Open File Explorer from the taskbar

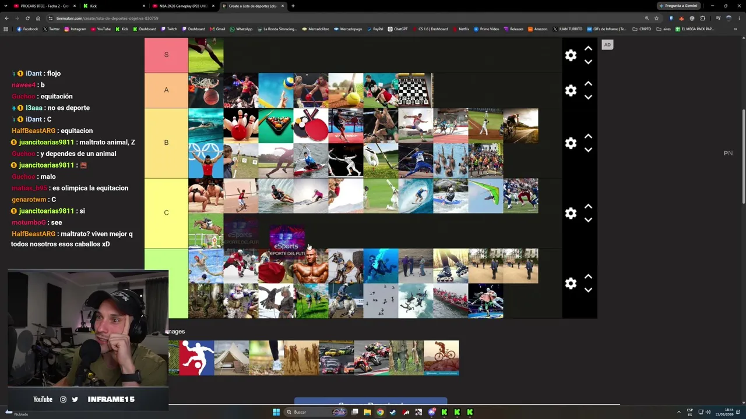tap(367, 412)
